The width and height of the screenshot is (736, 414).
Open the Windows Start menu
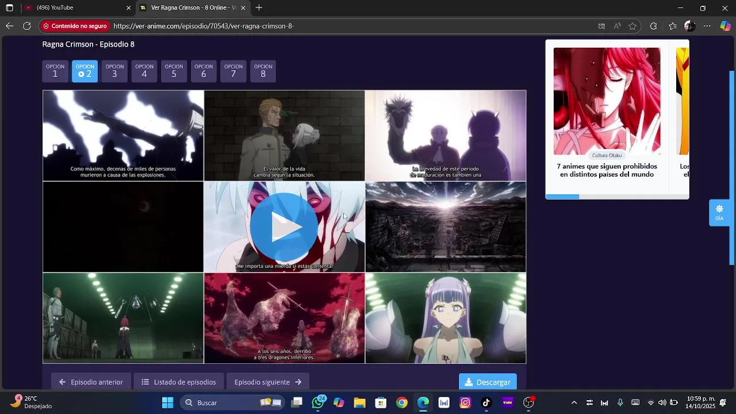[168, 402]
